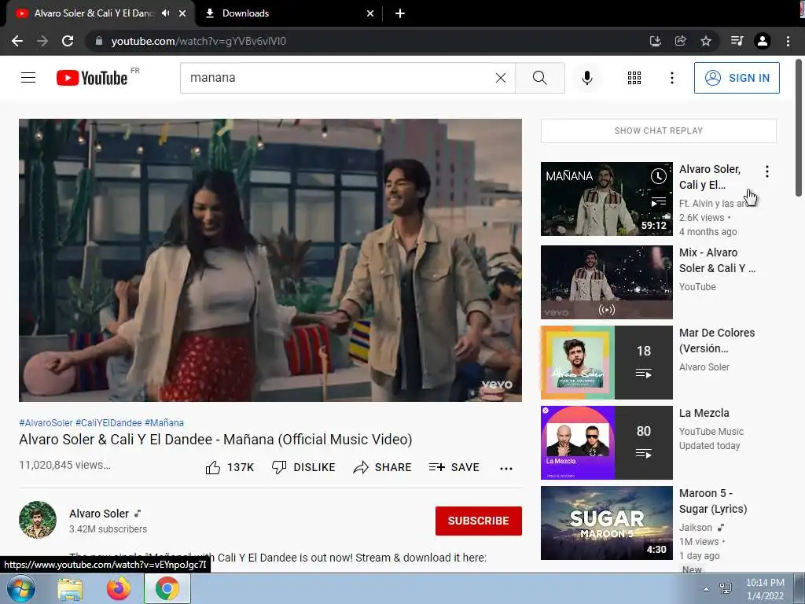The height and width of the screenshot is (604, 805).
Task: Start voice search with microphone
Action: tap(586, 78)
